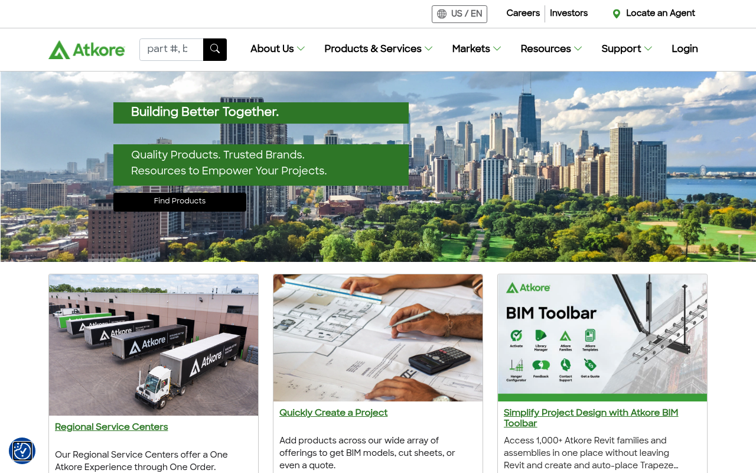Viewport: 756px width, 473px height.
Task: Open Simplify Project Design with Atkore BIM Toolbar
Action: click(x=591, y=419)
